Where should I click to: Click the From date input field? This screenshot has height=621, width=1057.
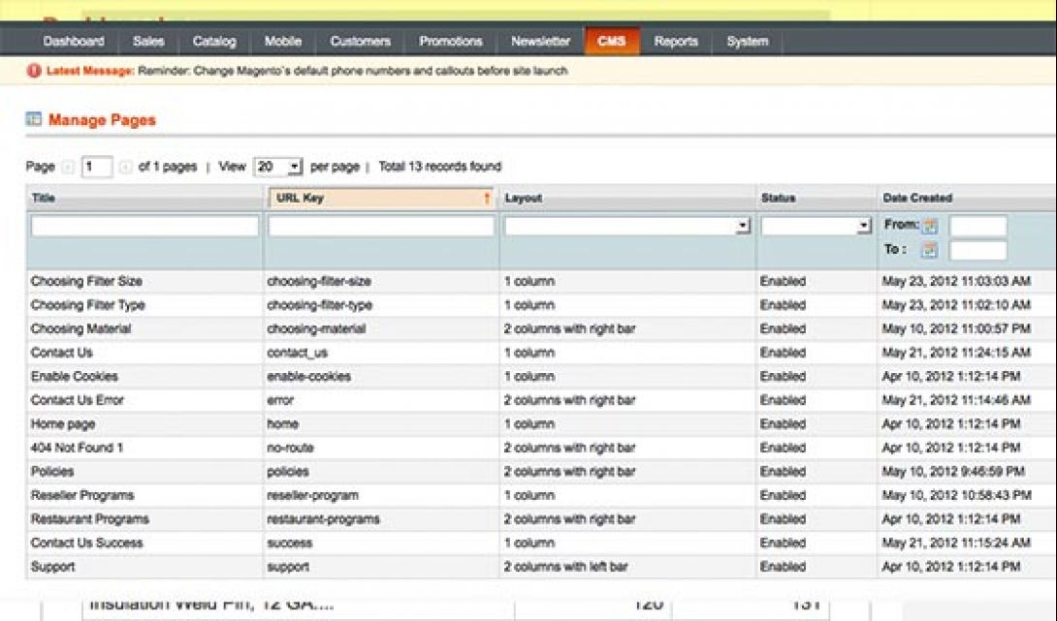click(978, 227)
